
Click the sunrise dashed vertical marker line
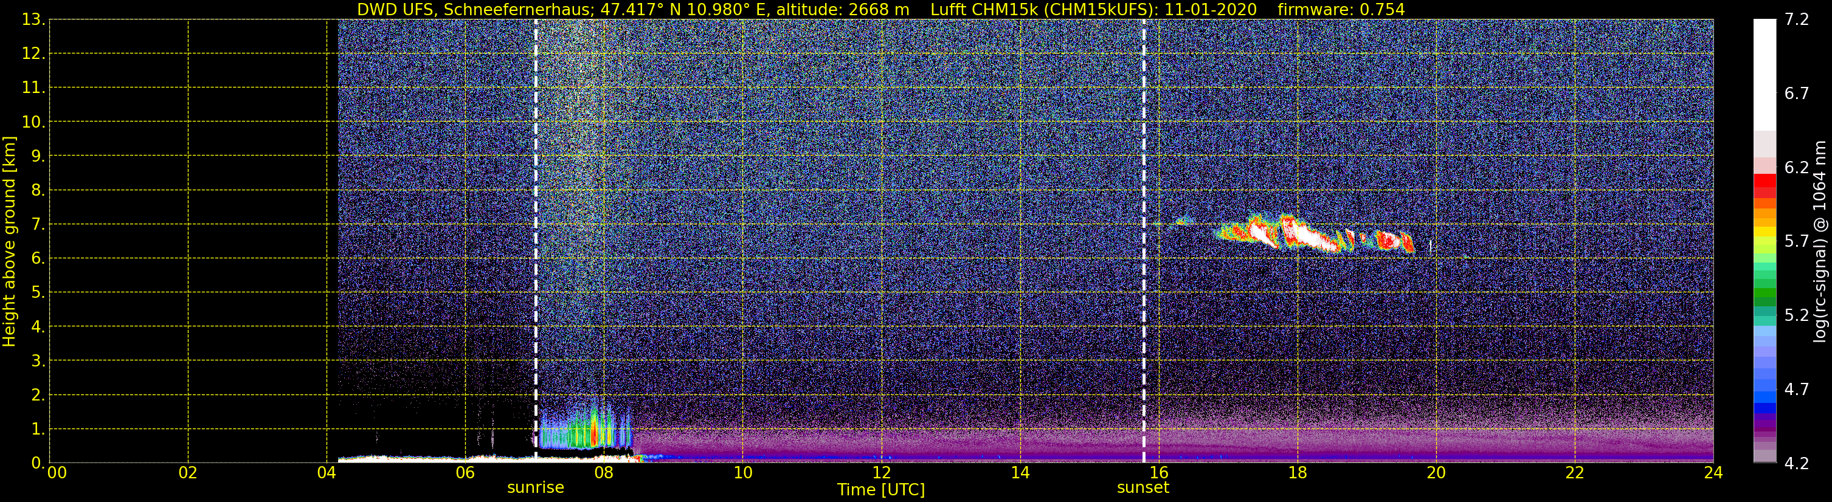[x=536, y=240]
